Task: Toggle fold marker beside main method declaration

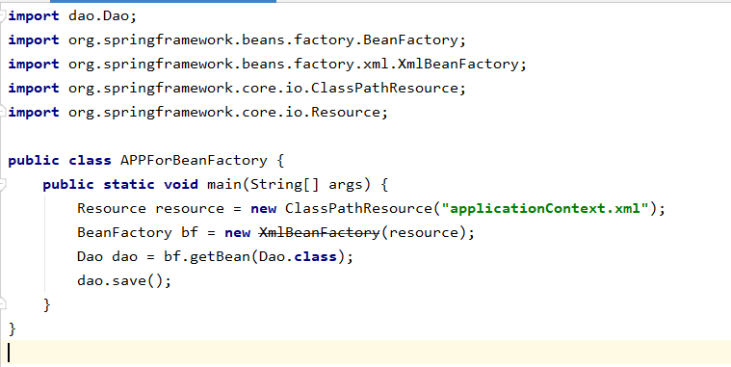Action: (x=2, y=185)
